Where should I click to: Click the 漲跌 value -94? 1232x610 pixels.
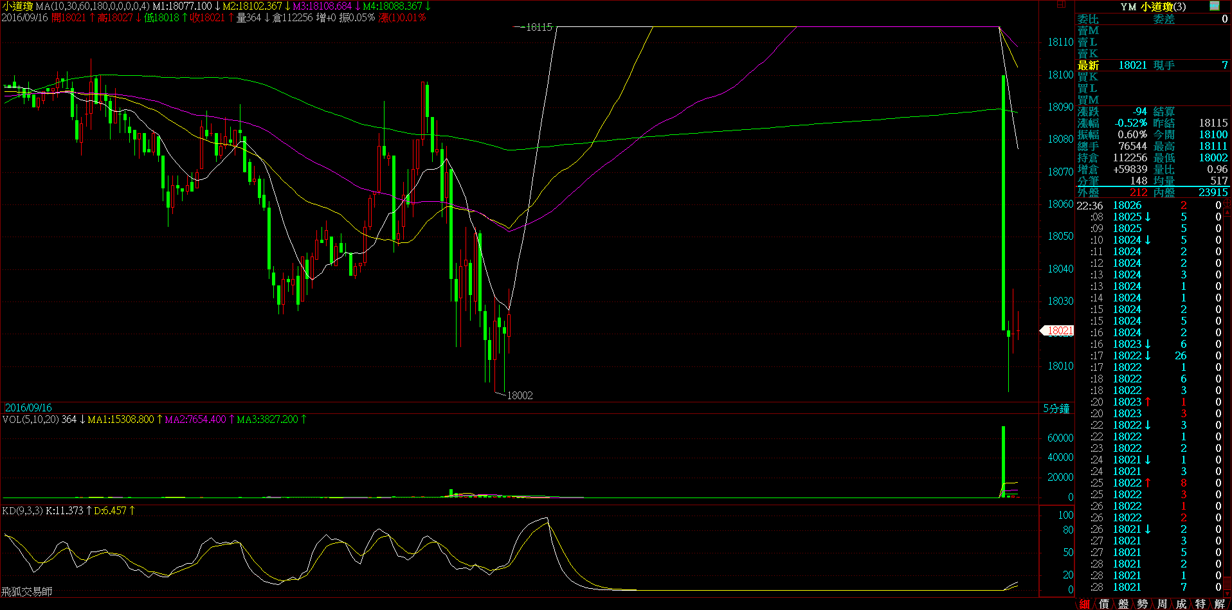click(1139, 111)
